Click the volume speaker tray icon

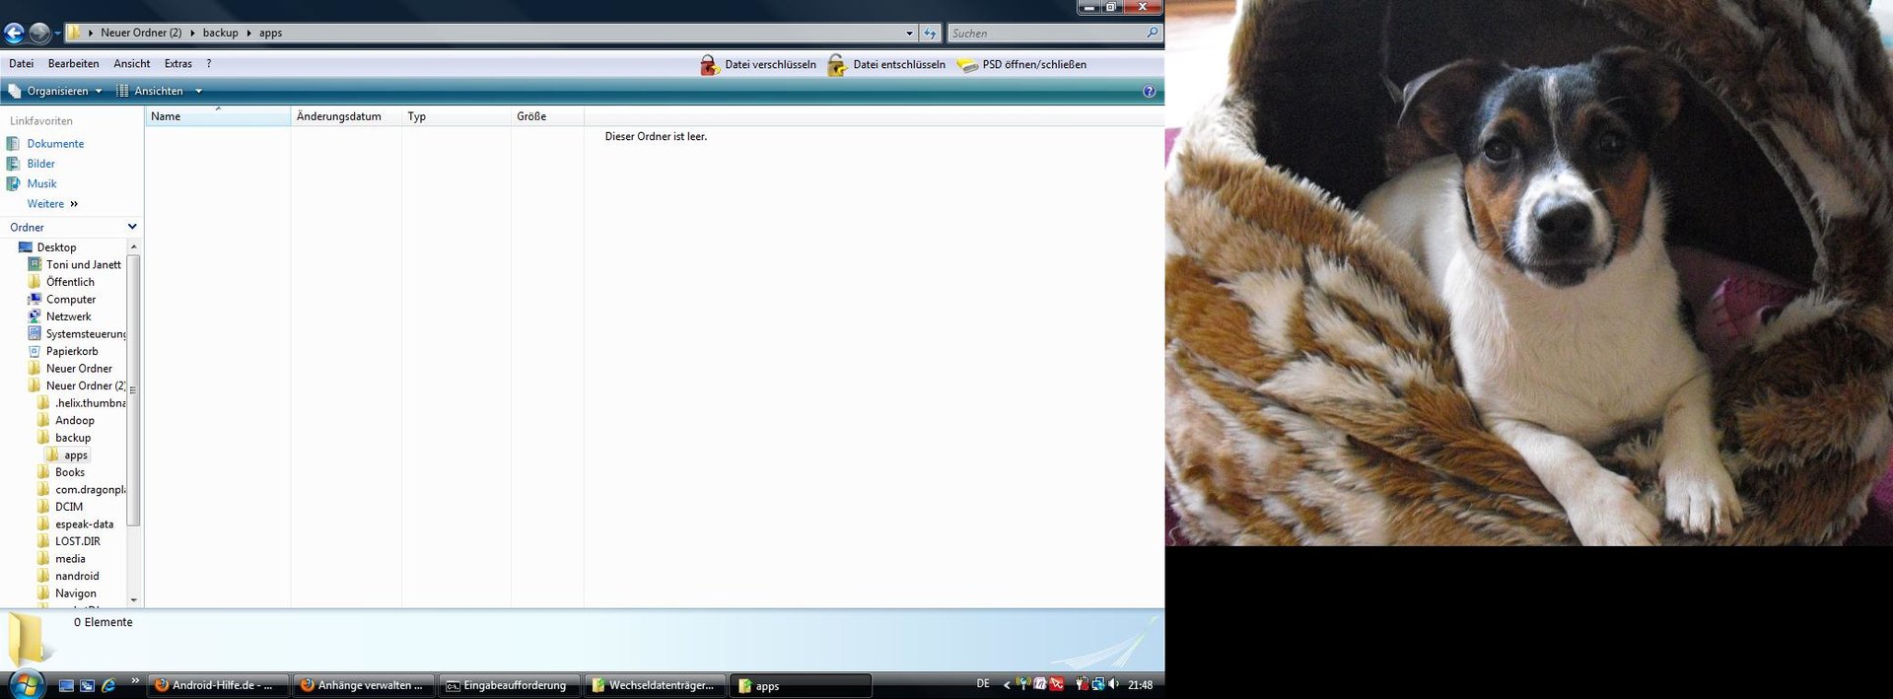(x=1113, y=684)
